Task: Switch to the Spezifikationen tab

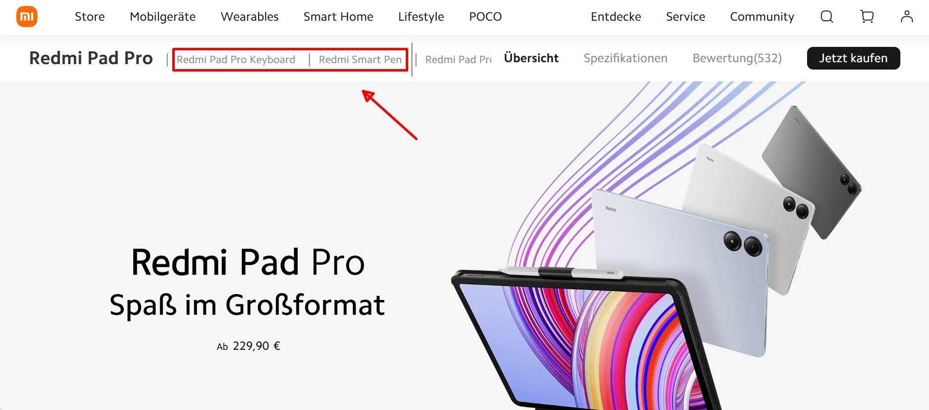Action: click(625, 58)
